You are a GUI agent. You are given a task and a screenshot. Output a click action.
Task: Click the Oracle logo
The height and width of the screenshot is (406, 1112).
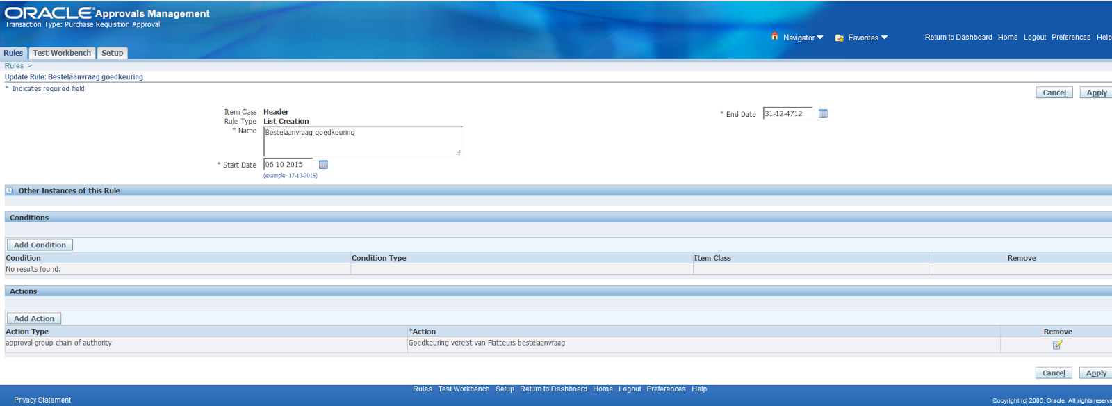[49, 13]
